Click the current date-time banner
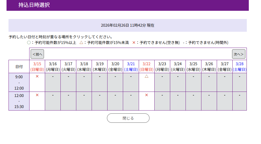 point(128,25)
